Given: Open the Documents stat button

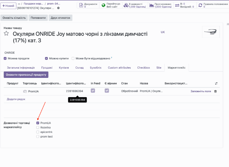Looking at the screenshot, I should point(88,5).
